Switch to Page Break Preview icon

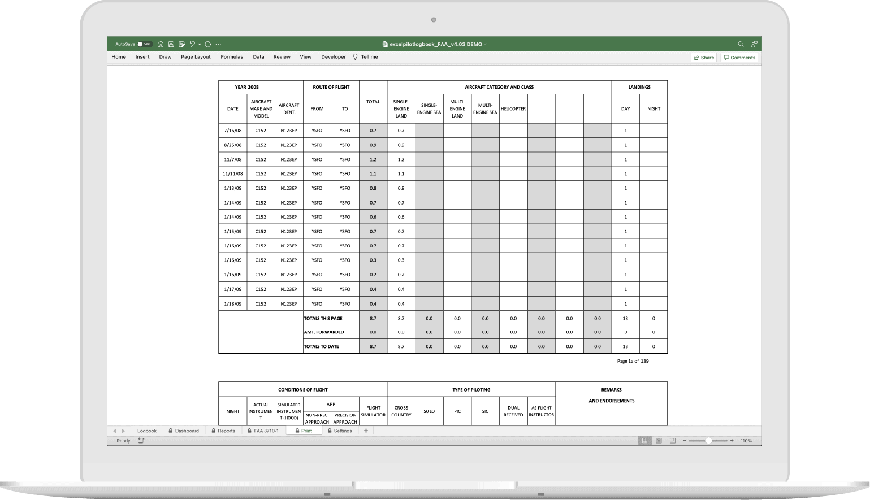coord(672,441)
